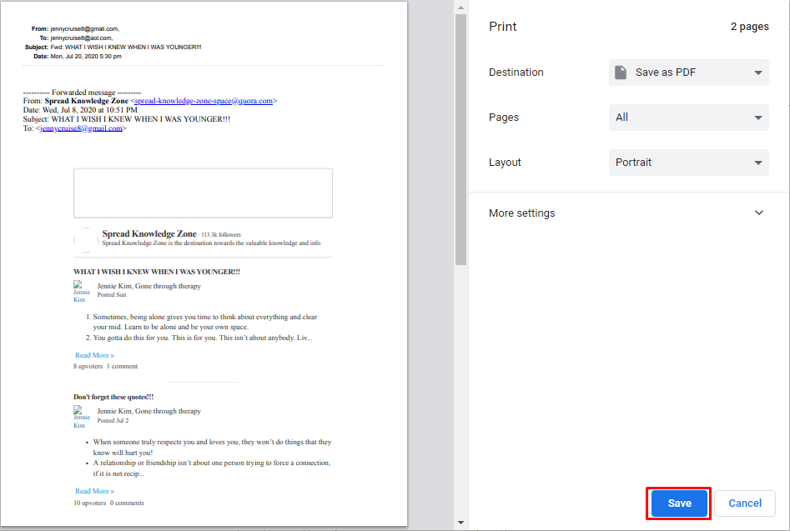Click the '113.3k followers' text
Screen dimensions: 790x531
pos(221,234)
